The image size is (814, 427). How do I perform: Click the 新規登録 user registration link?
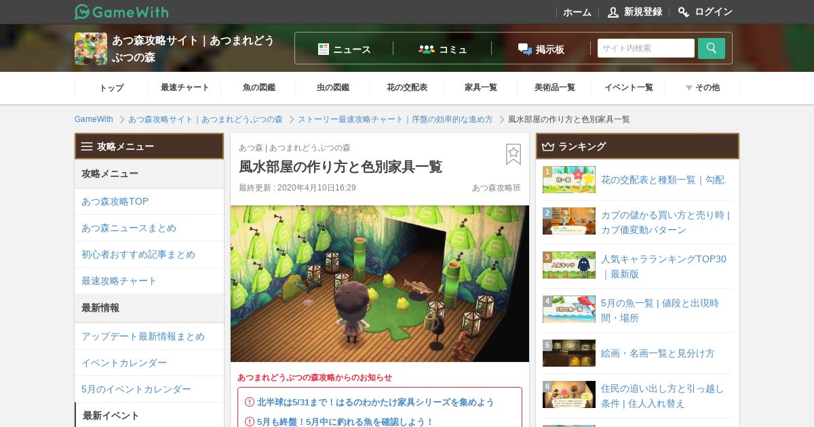634,12
